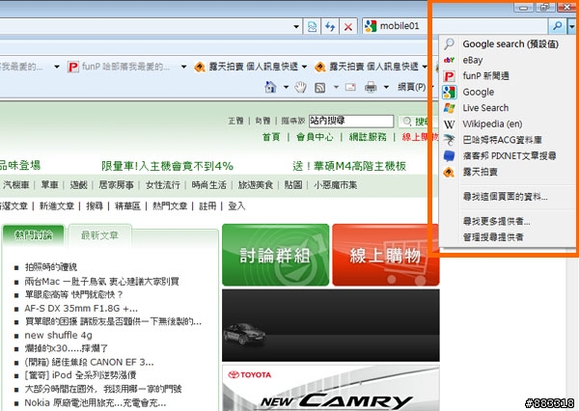
Task: Open the address bar history dropdown arrow
Action: point(296,27)
